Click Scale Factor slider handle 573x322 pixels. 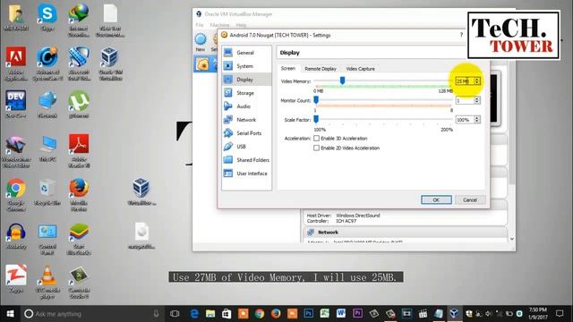(316, 119)
